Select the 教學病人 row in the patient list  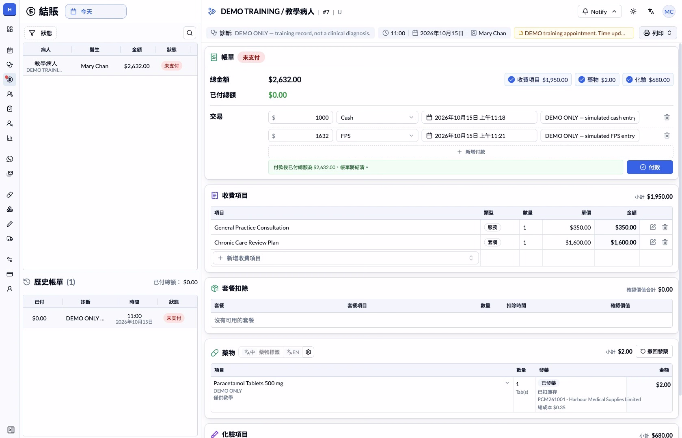pyautogui.click(x=110, y=66)
